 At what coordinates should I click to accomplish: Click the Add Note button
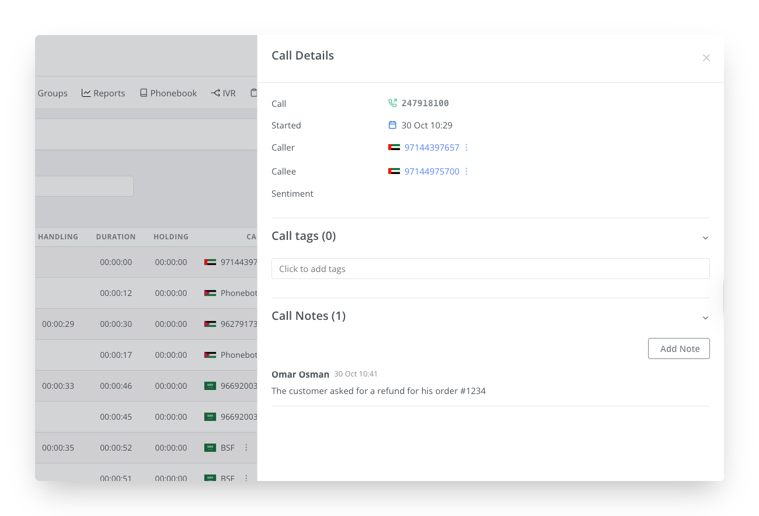click(x=678, y=348)
